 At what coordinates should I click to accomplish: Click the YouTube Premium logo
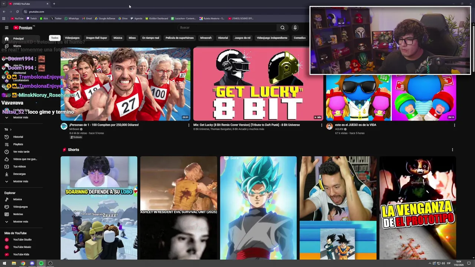coord(23,27)
